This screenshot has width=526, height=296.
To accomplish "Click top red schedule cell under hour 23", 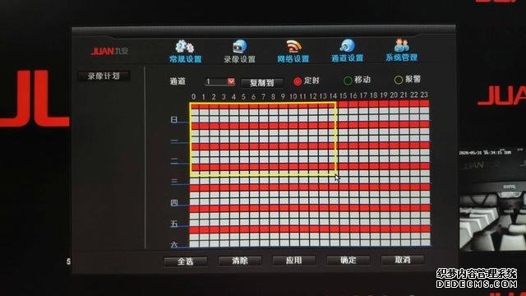I will pos(425,104).
